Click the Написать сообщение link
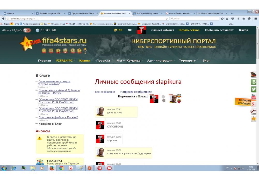This screenshot has height=181, width=259. (x=135, y=92)
